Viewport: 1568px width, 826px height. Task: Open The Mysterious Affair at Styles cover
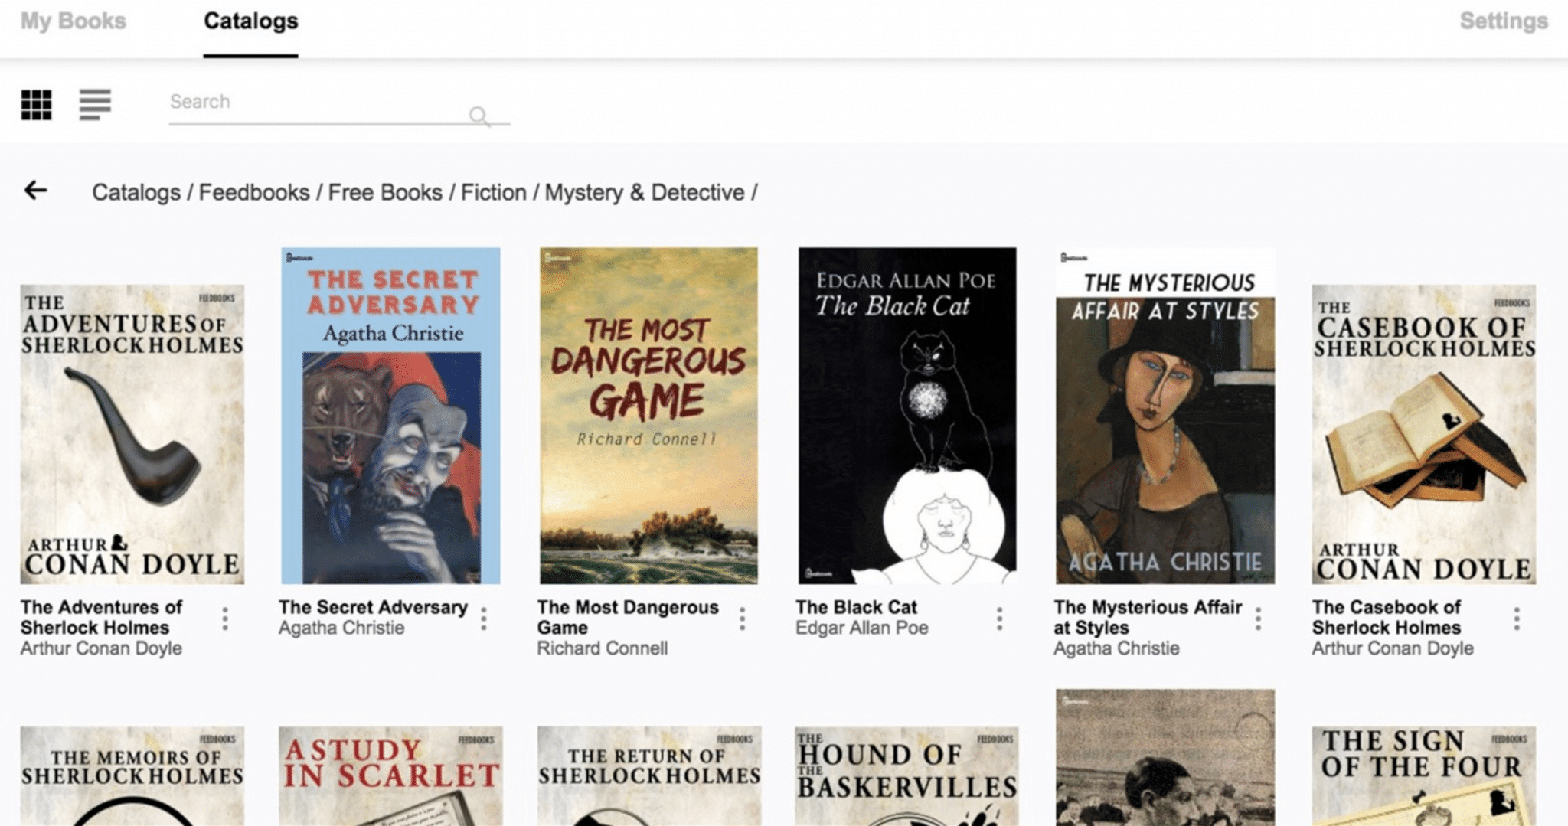click(x=1165, y=416)
